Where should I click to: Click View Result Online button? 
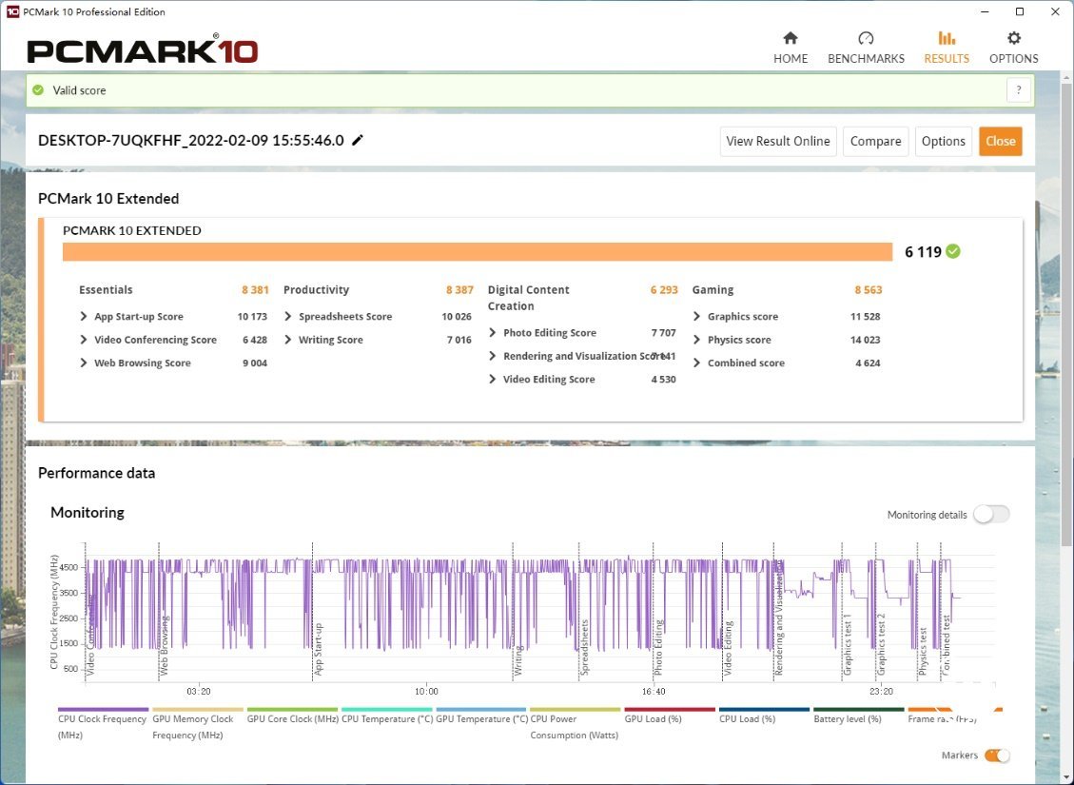tap(778, 141)
